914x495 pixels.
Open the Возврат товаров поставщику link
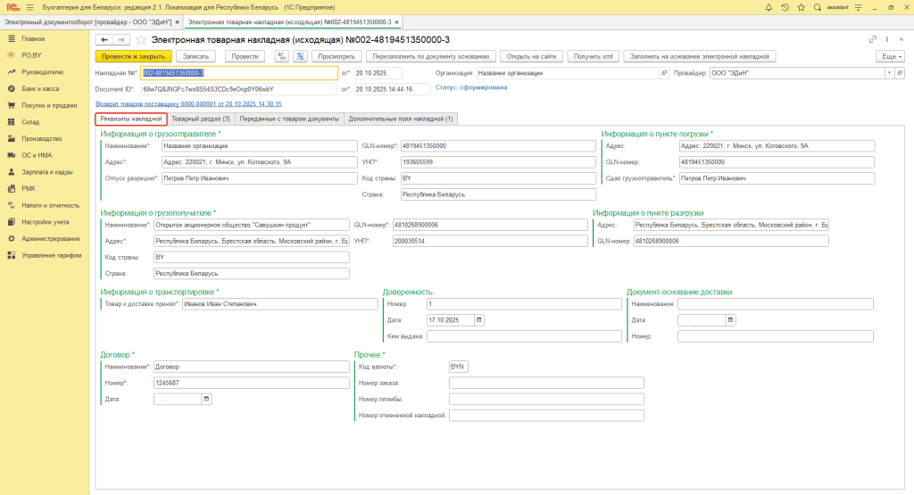point(188,103)
